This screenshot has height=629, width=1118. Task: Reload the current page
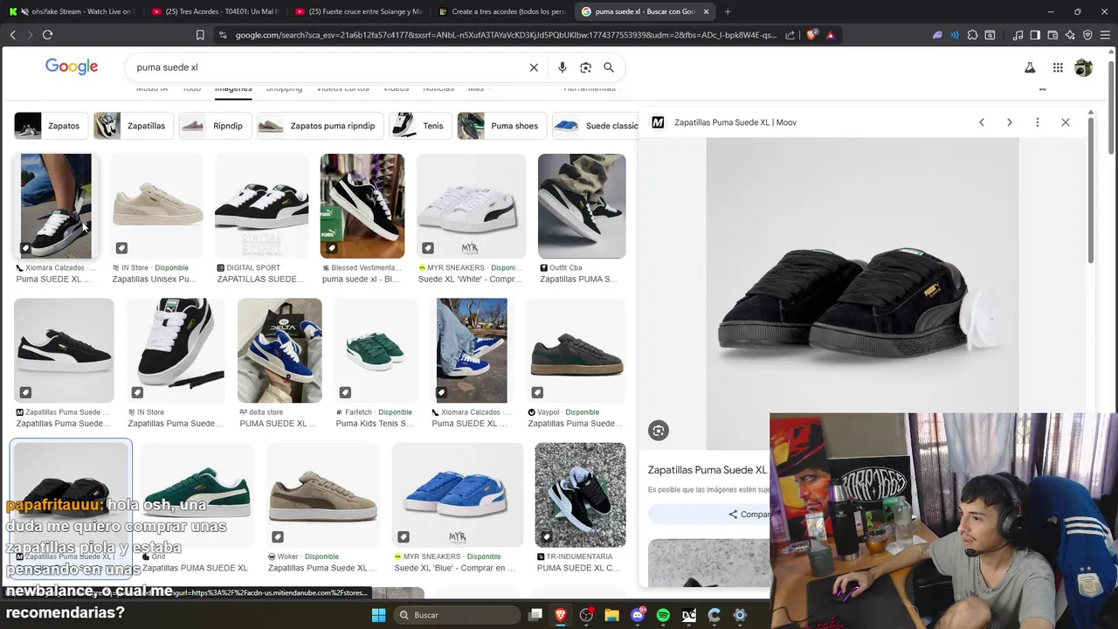point(47,35)
